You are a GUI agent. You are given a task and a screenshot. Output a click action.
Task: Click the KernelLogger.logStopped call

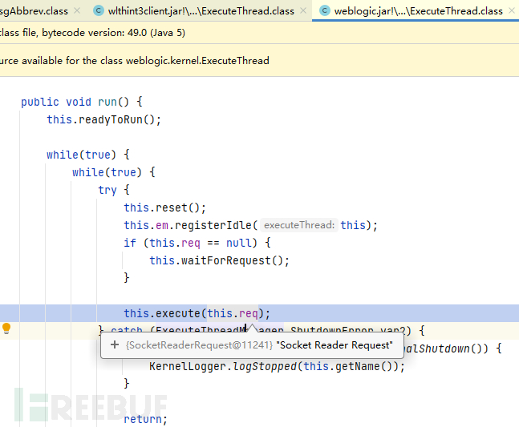[x=233, y=366]
